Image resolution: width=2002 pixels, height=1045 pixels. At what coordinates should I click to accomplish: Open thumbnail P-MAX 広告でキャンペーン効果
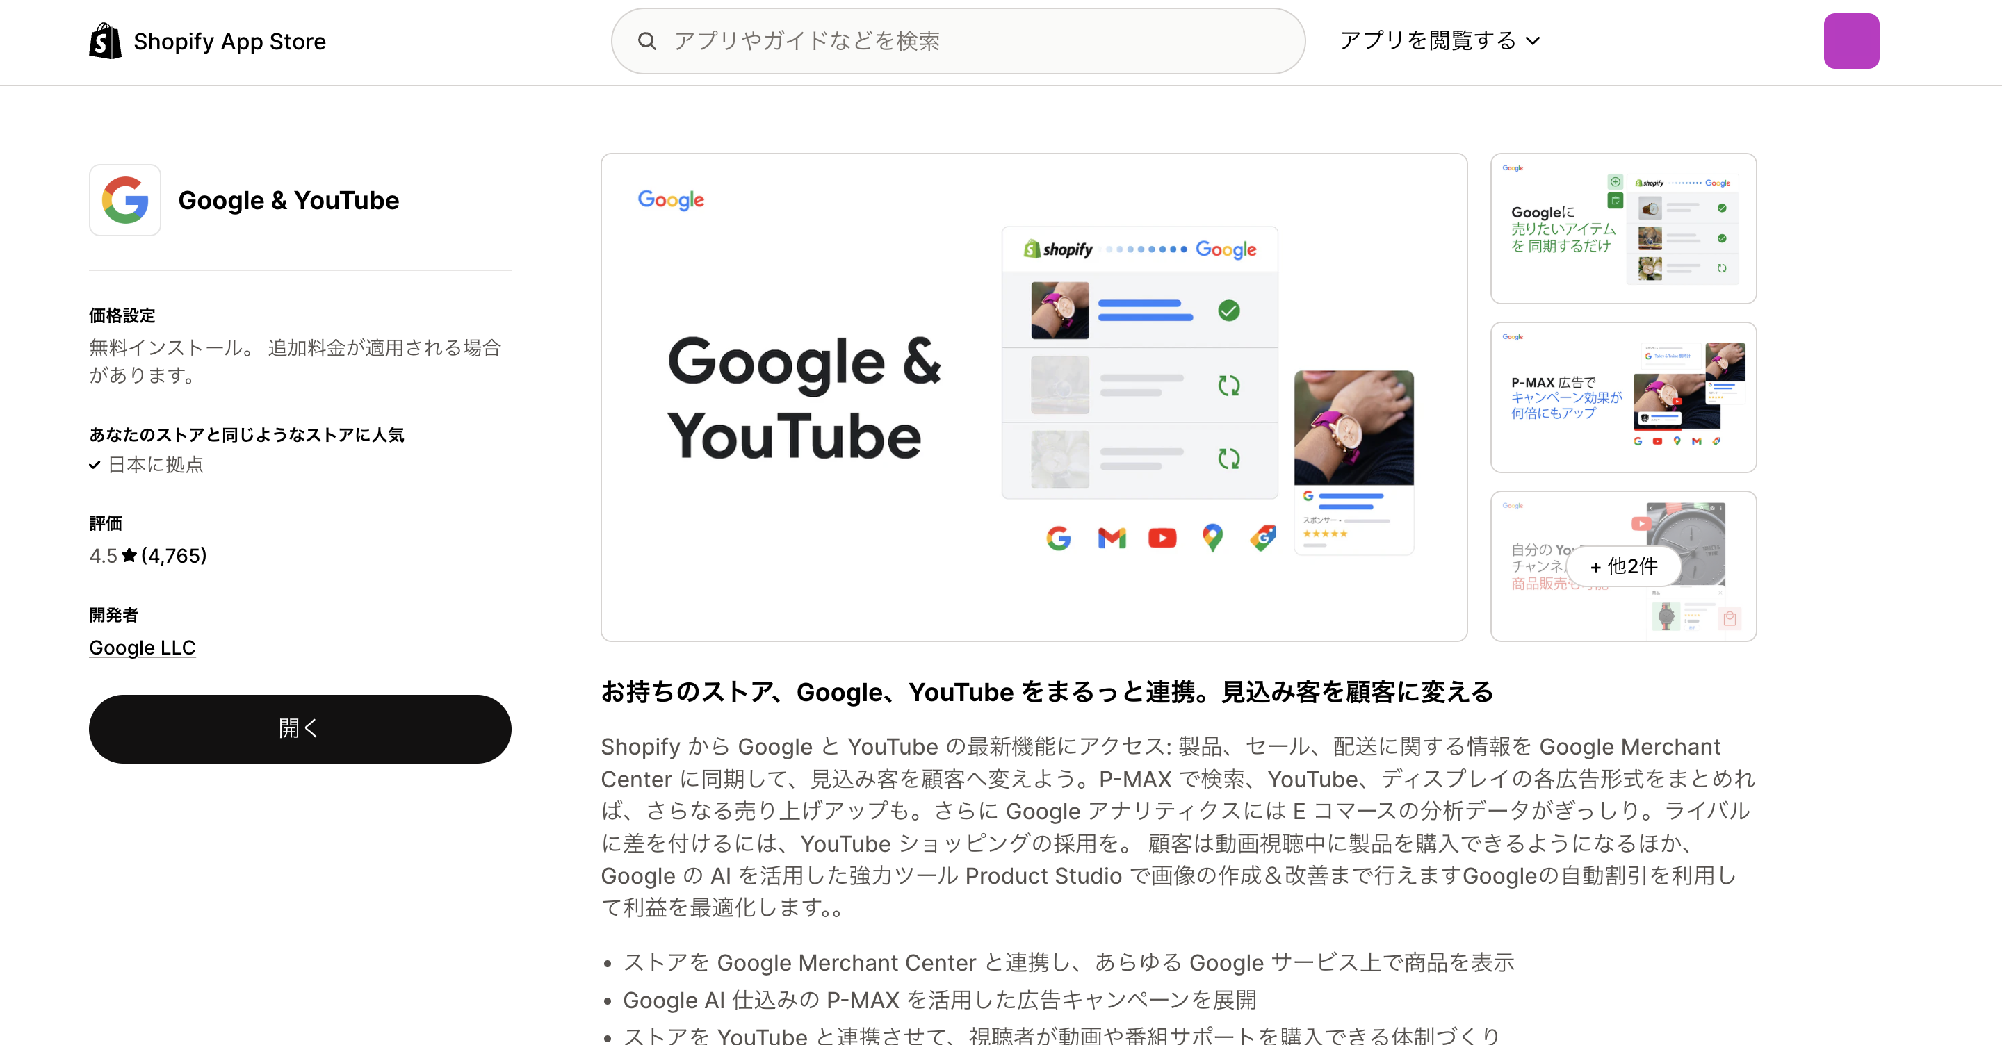pos(1622,397)
